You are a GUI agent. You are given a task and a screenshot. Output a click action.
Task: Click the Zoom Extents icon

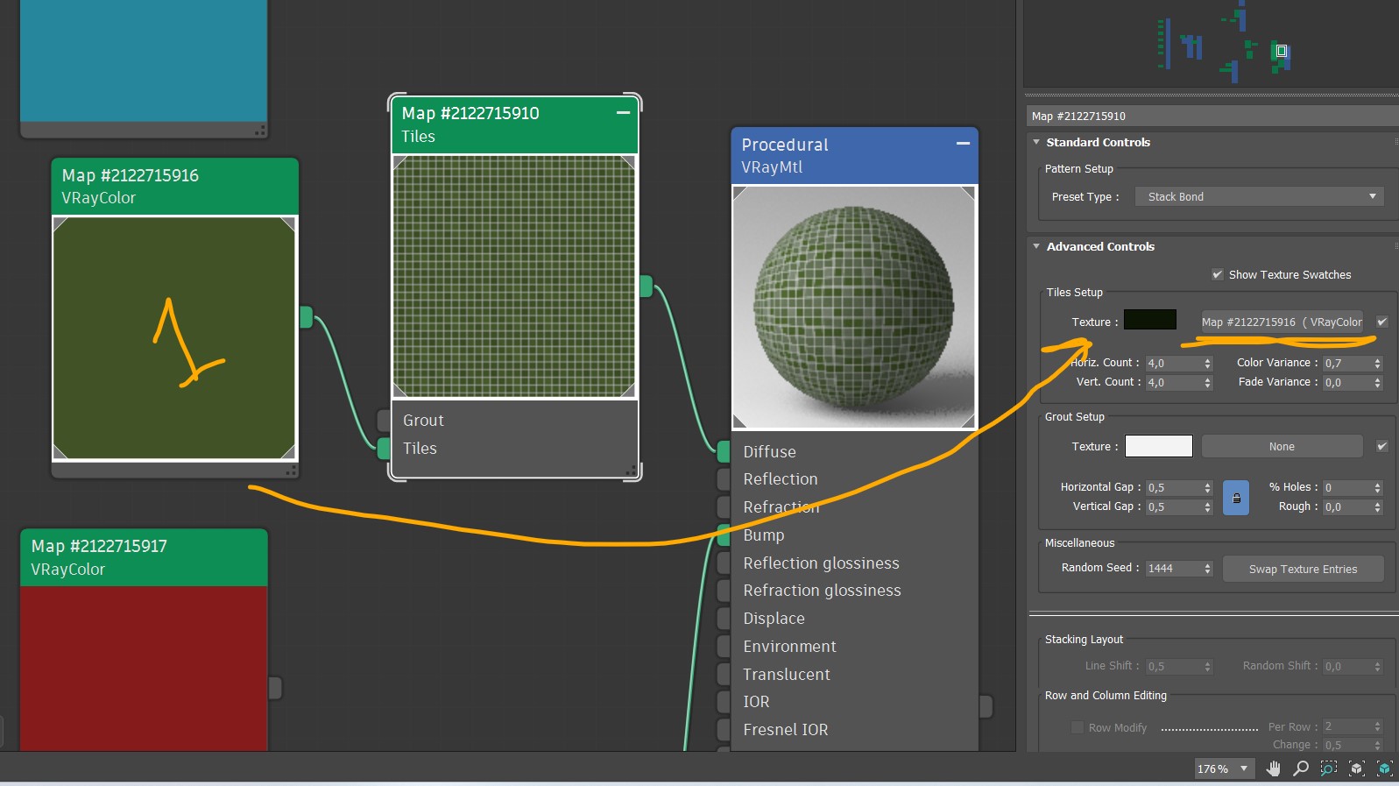coord(1357,768)
